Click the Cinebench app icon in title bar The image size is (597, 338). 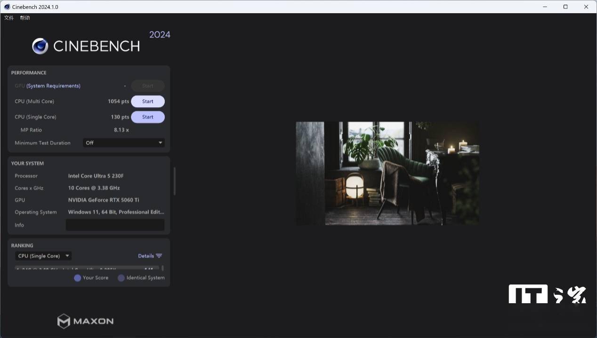(7, 7)
